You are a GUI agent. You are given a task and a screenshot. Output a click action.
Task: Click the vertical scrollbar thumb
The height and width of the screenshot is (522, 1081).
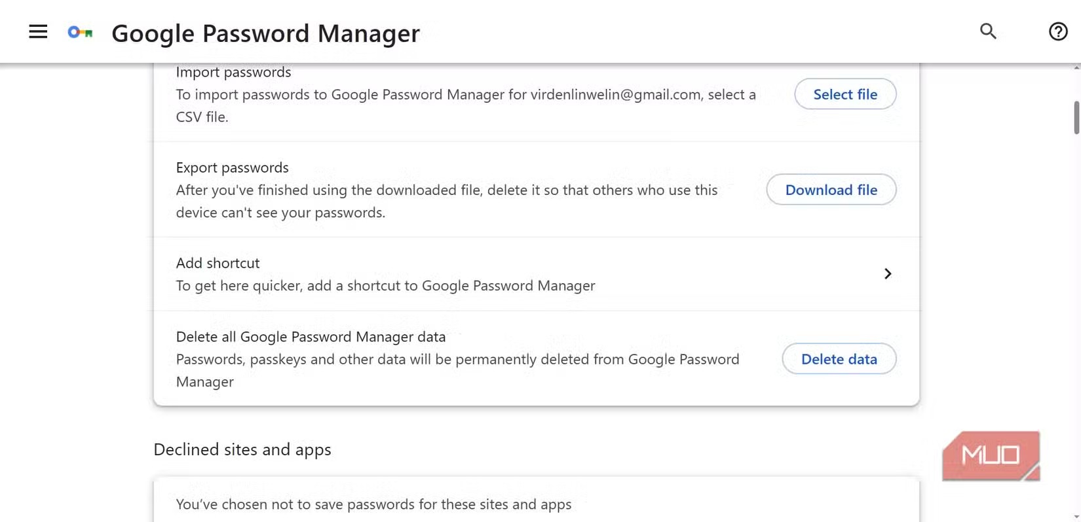(x=1076, y=118)
